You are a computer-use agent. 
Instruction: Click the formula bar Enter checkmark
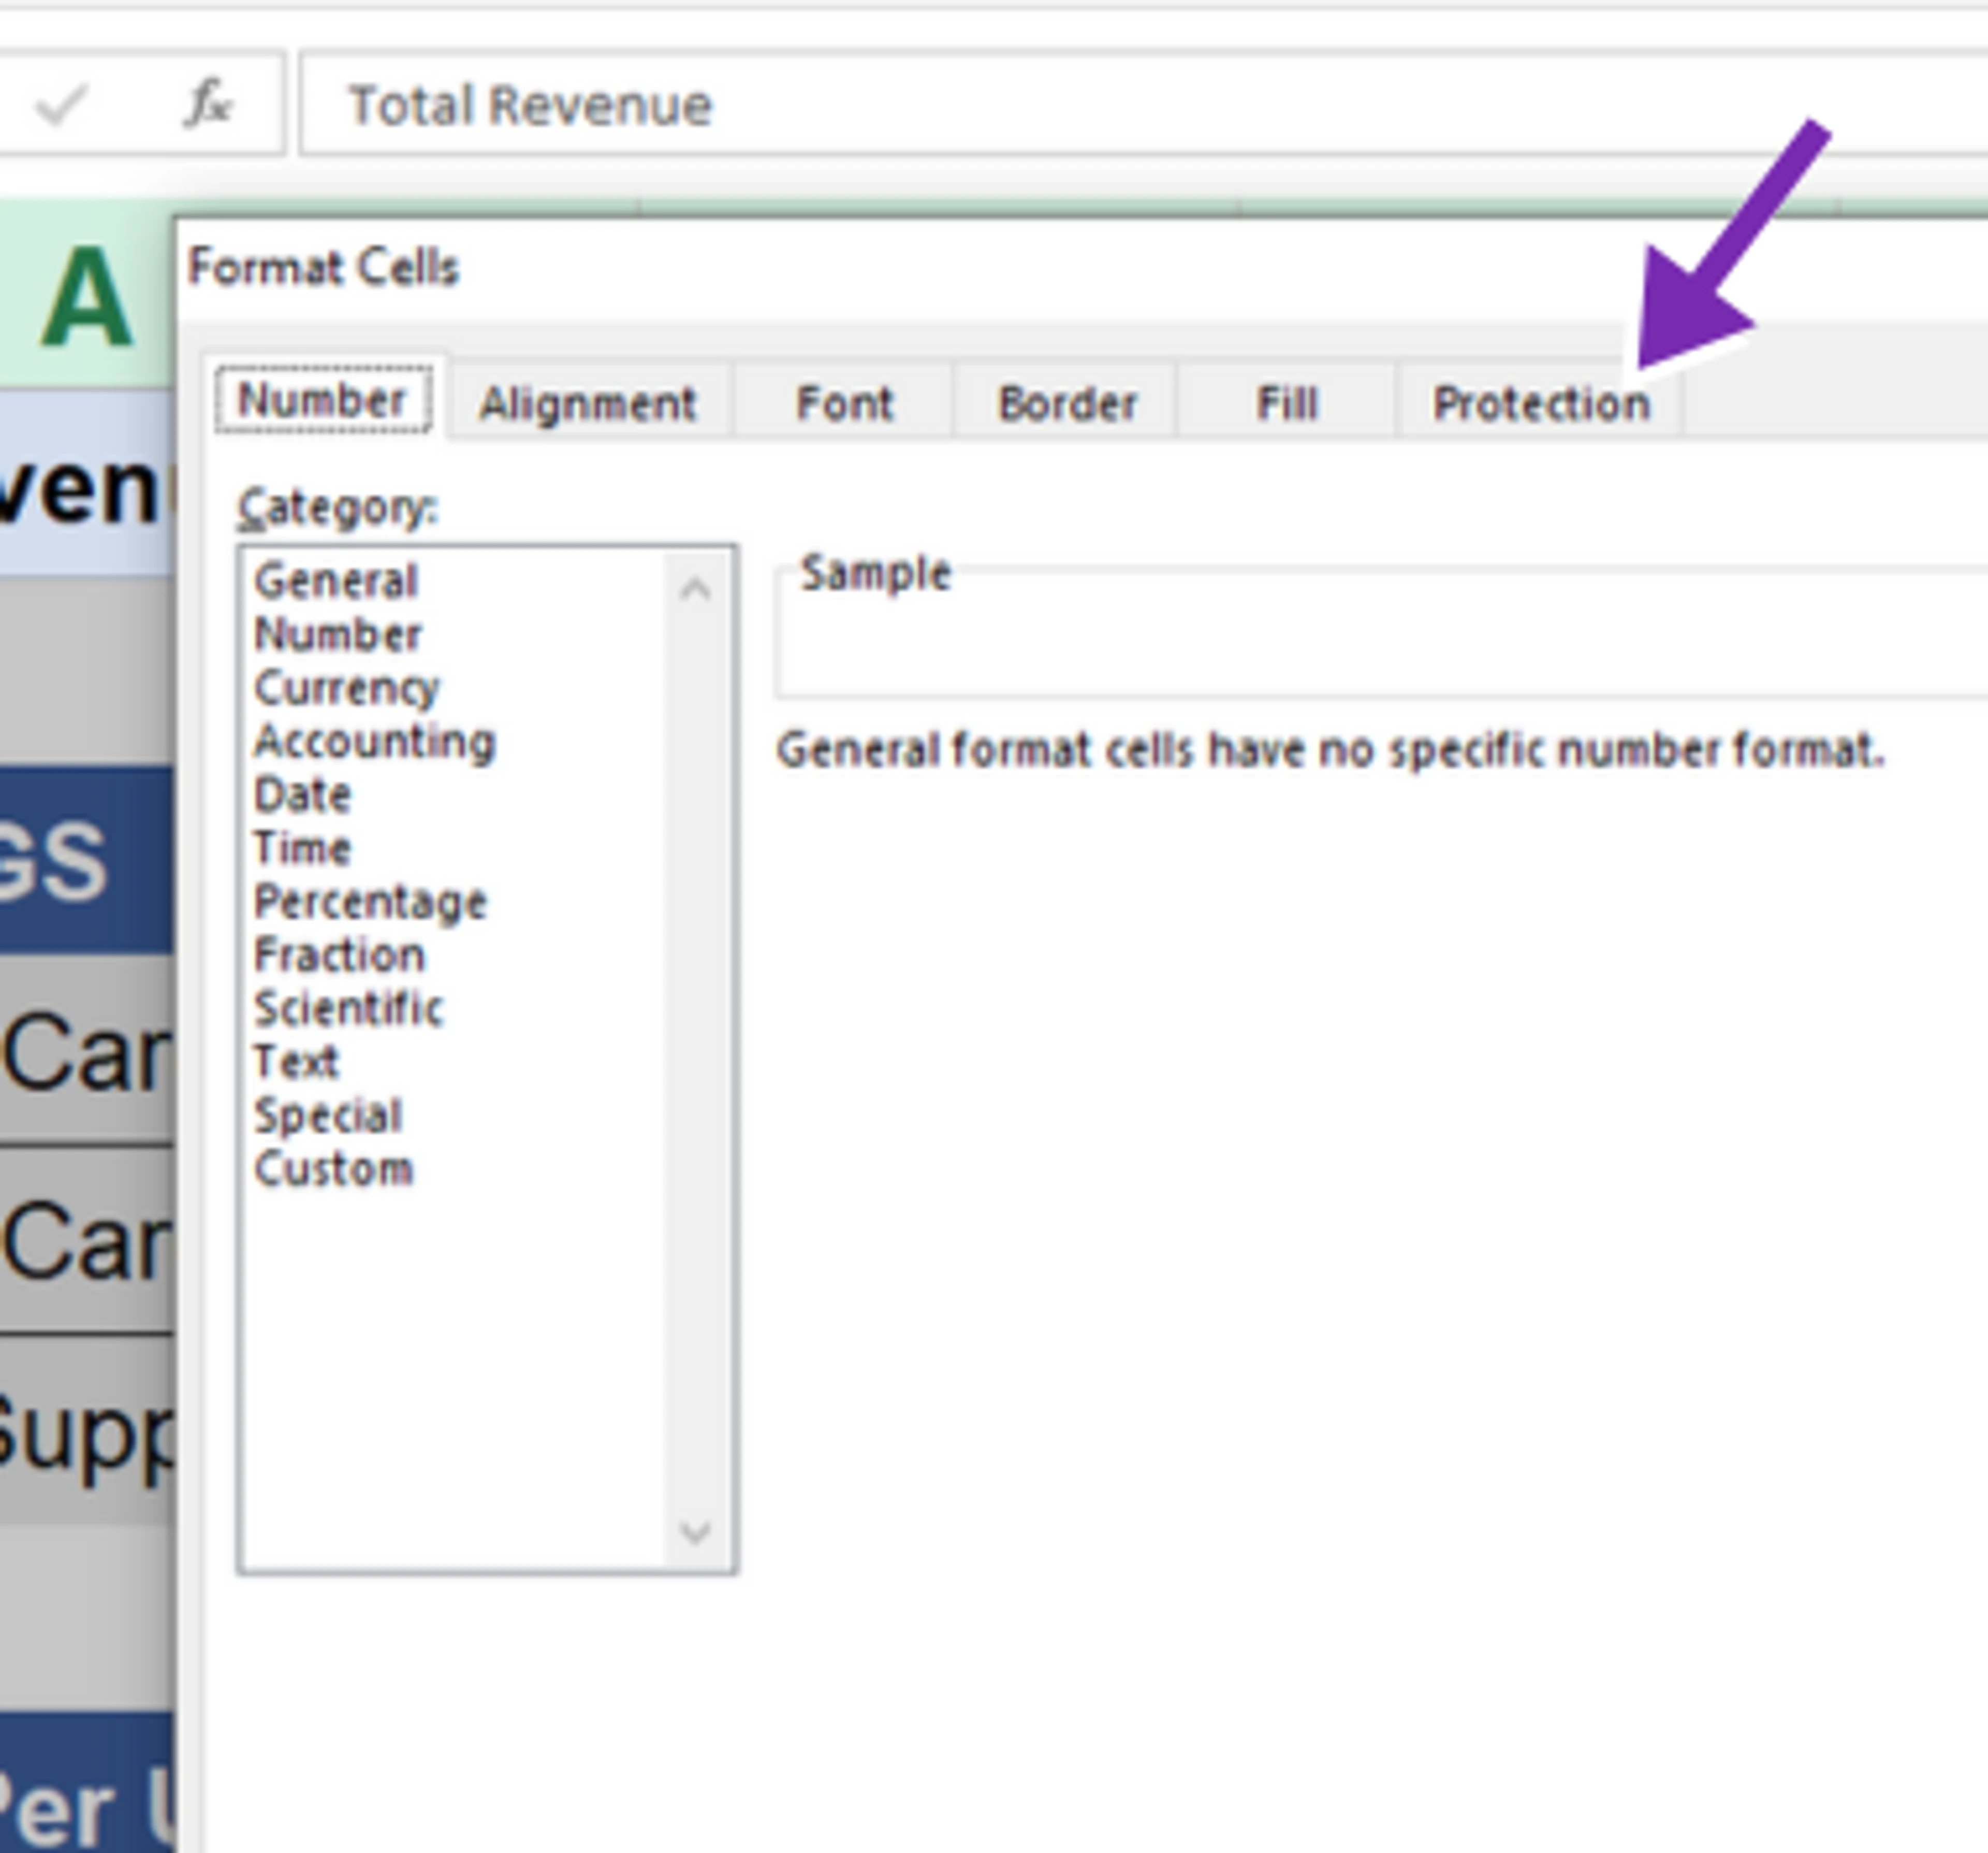[x=61, y=104]
